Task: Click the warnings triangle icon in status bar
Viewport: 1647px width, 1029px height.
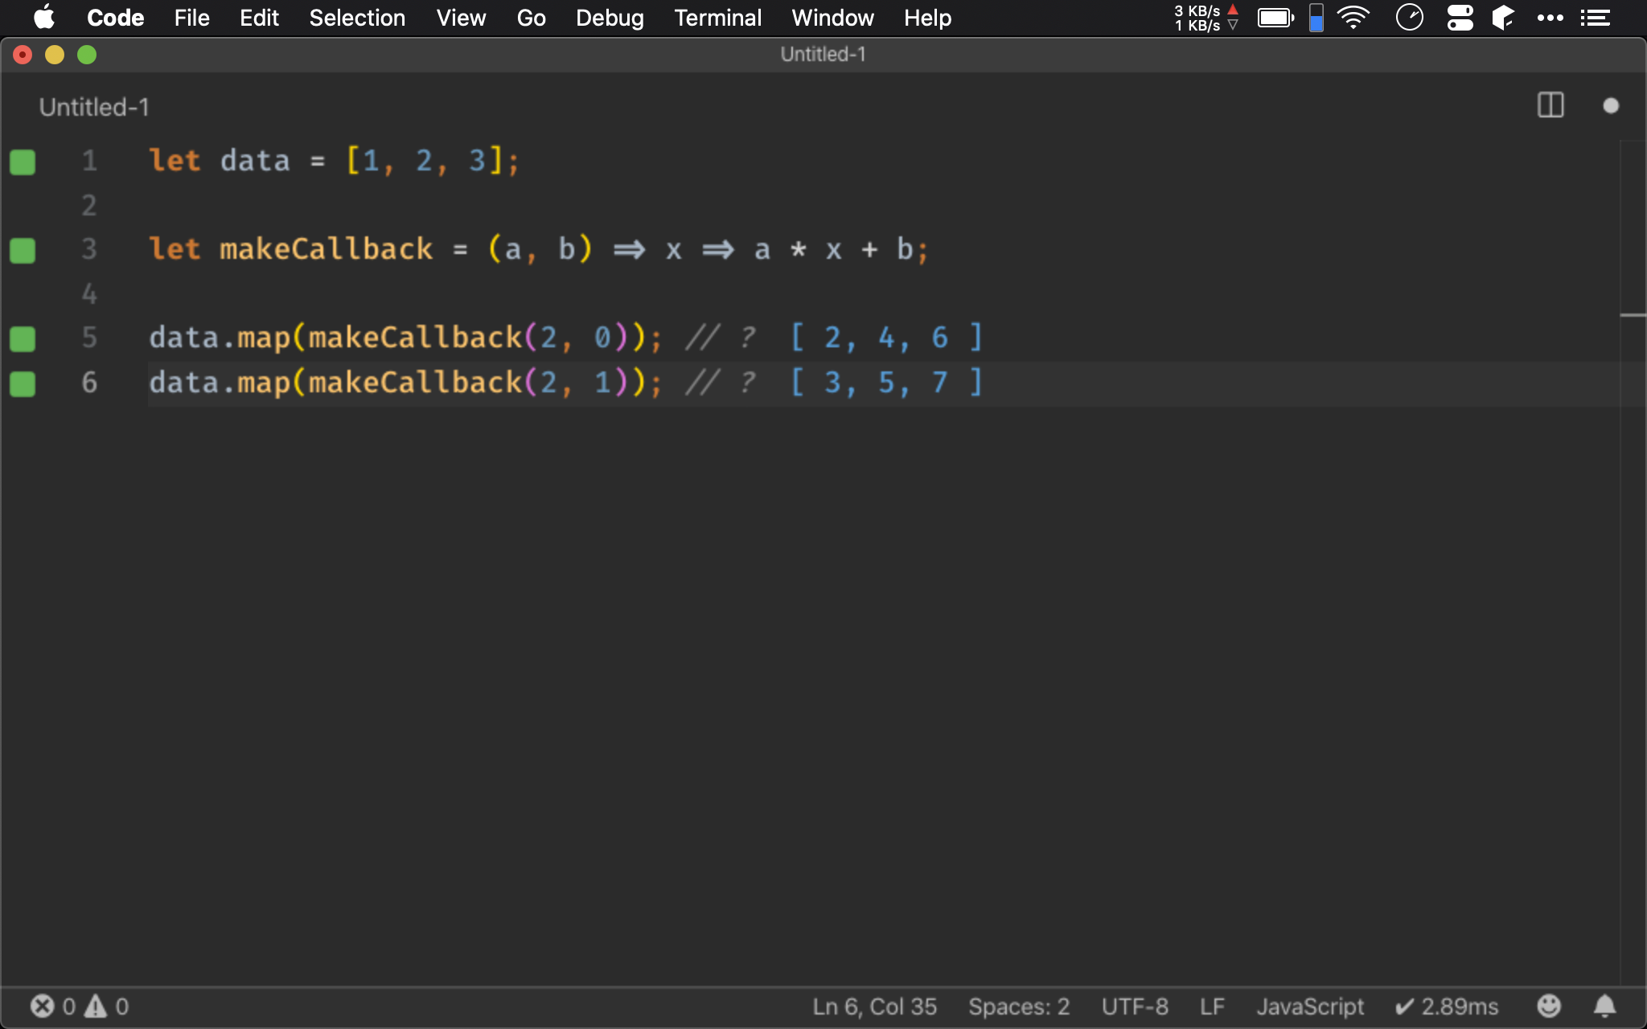Action: (x=96, y=1006)
